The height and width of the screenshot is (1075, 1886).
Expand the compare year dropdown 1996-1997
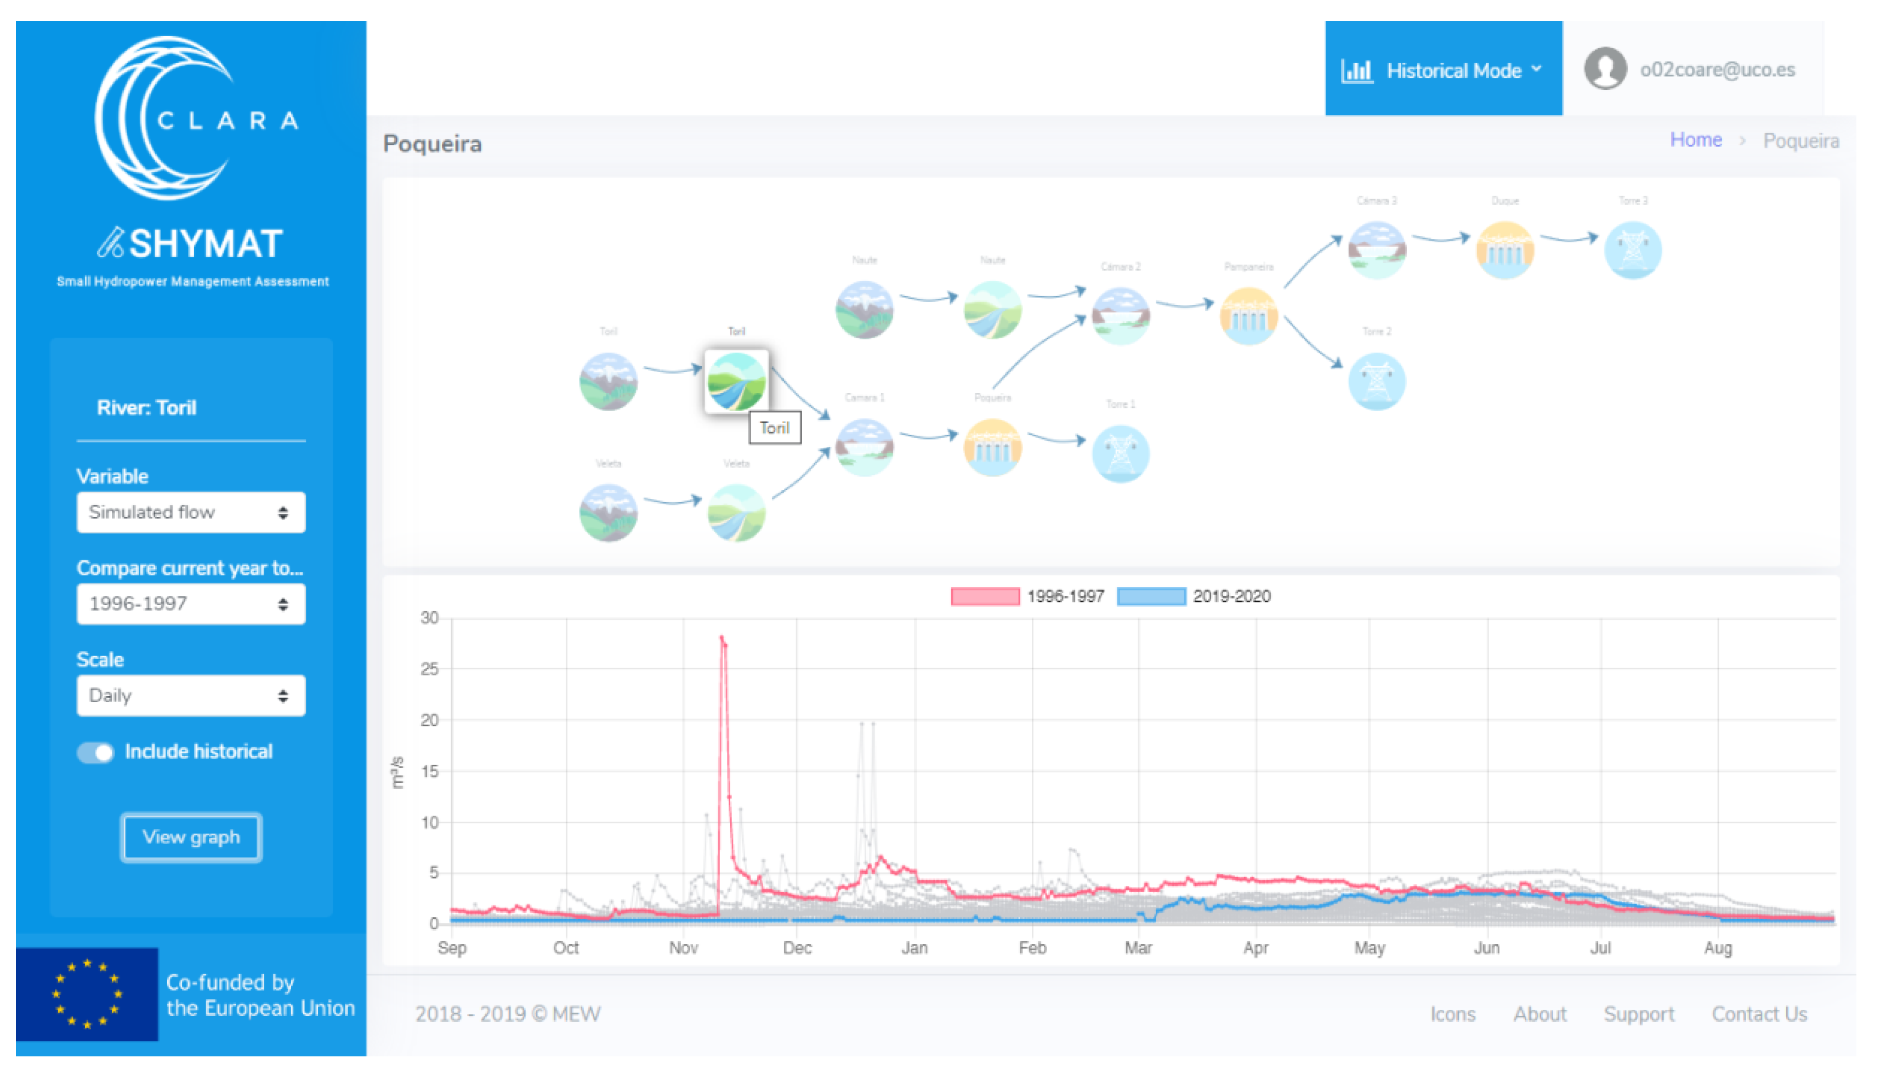point(190,603)
